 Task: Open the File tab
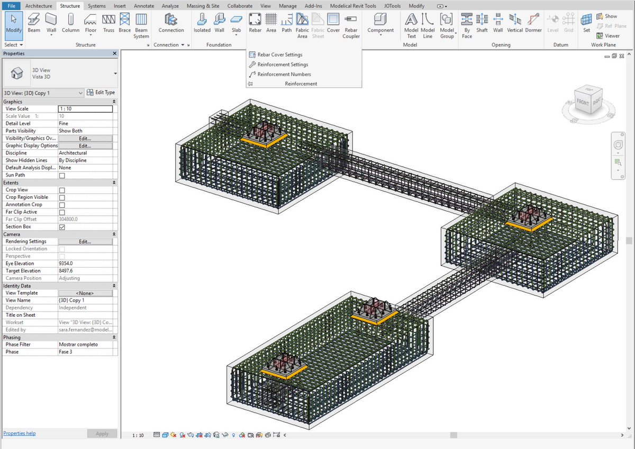(x=12, y=6)
